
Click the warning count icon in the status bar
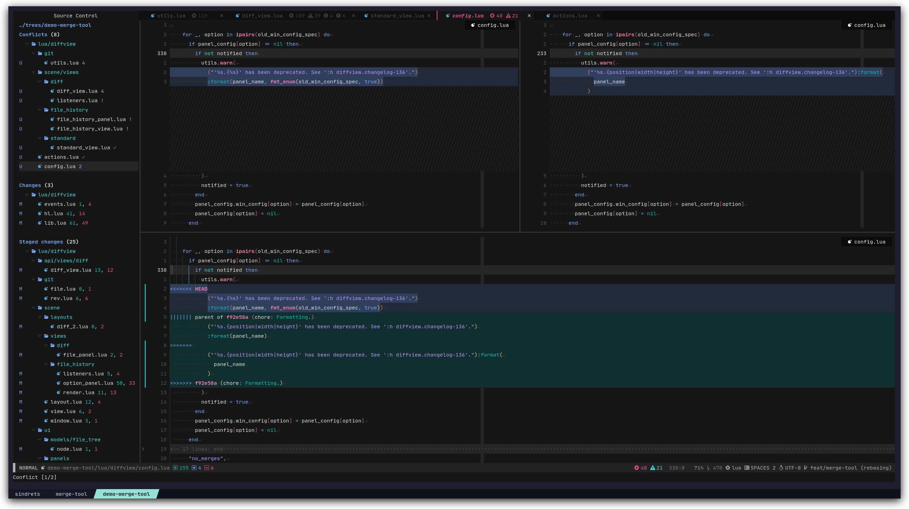click(653, 468)
